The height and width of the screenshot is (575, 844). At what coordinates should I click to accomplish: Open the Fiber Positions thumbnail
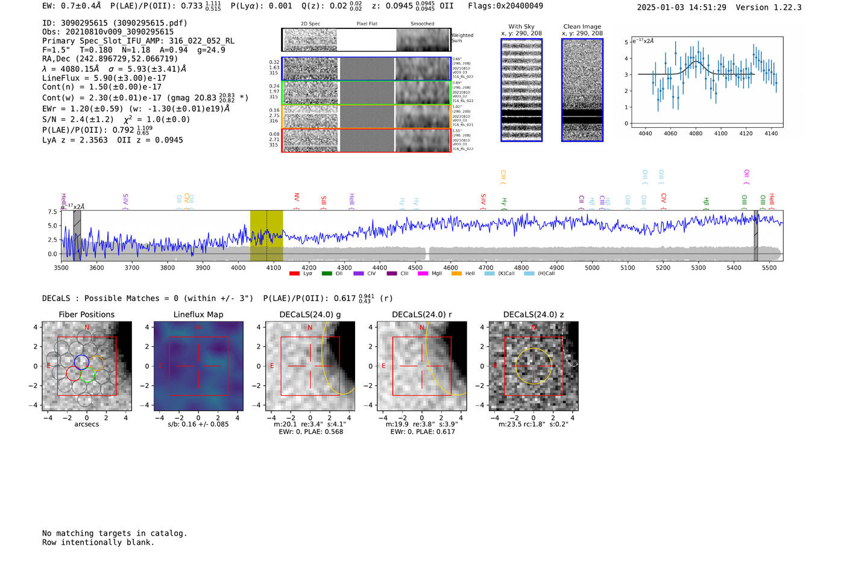(x=87, y=366)
